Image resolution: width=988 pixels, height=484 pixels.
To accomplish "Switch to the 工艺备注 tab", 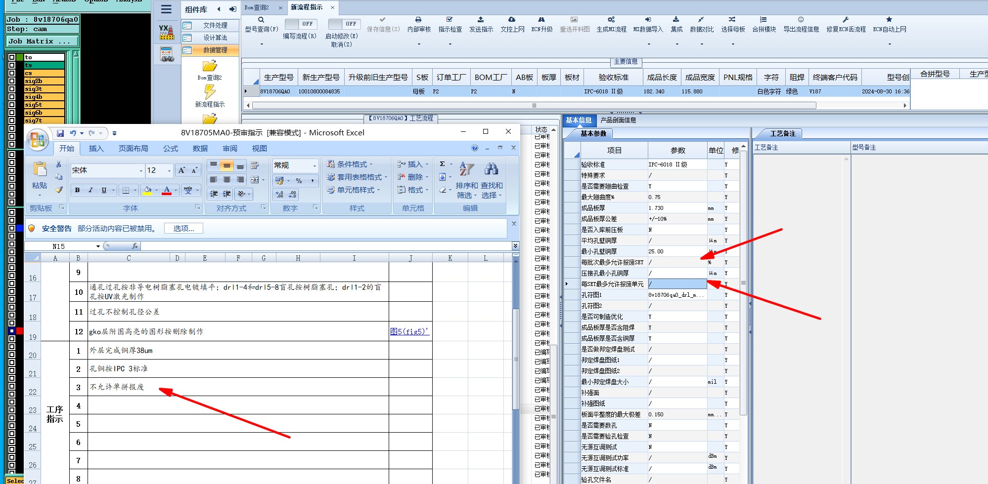I will pyautogui.click(x=783, y=133).
